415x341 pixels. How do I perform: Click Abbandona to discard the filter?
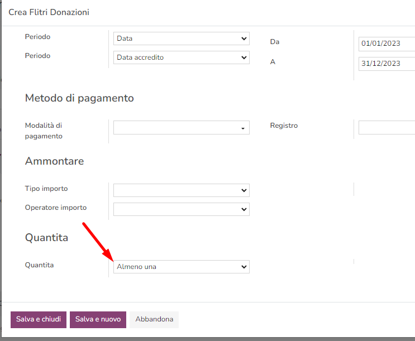[x=154, y=320]
